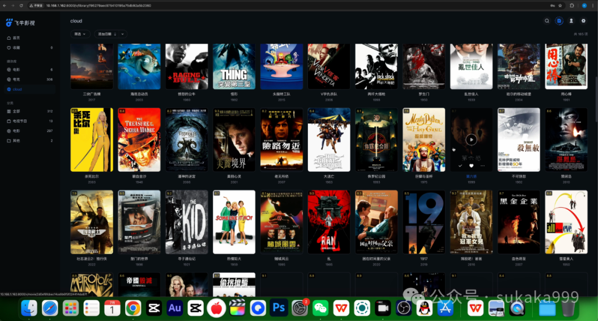Image resolution: width=598 pixels, height=321 pixels.
Task: Toggle the 添加日期 sort order
Action: coord(107,34)
